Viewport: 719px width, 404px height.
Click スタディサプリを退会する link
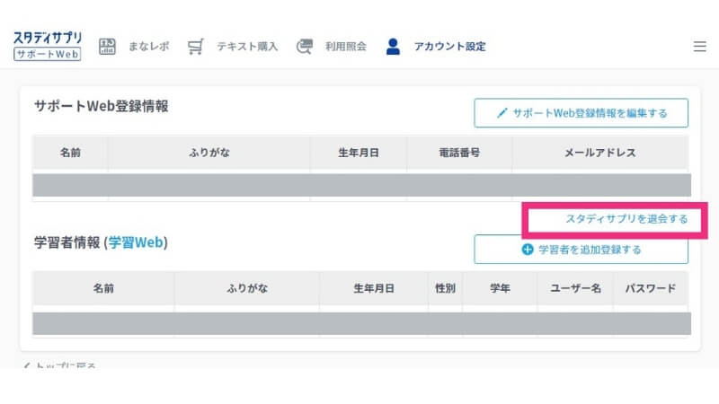(626, 218)
